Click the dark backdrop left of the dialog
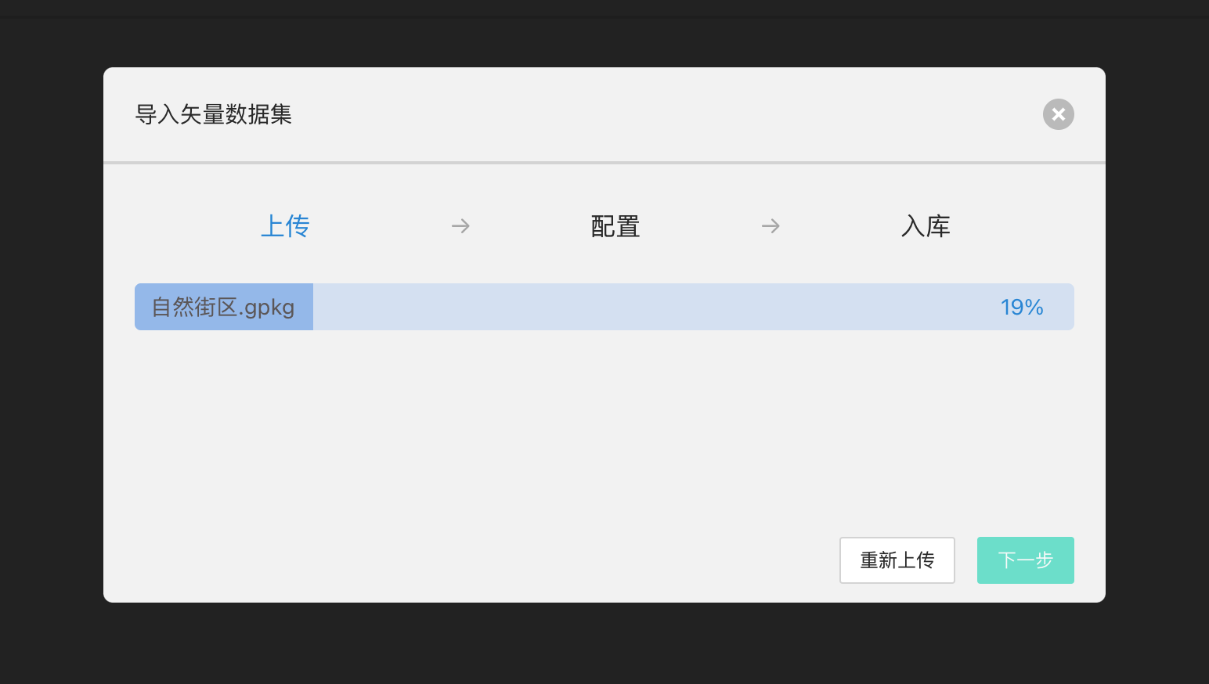The image size is (1209, 684). click(x=52, y=335)
